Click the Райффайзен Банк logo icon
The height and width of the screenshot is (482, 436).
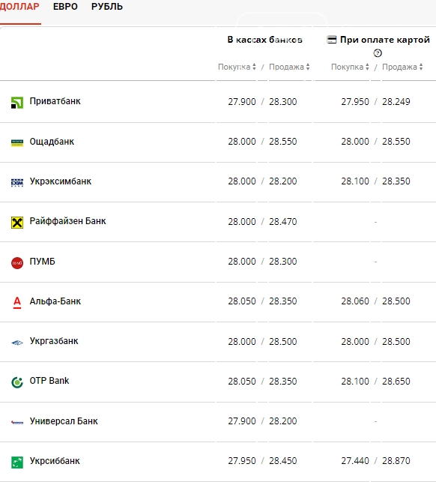(x=17, y=223)
